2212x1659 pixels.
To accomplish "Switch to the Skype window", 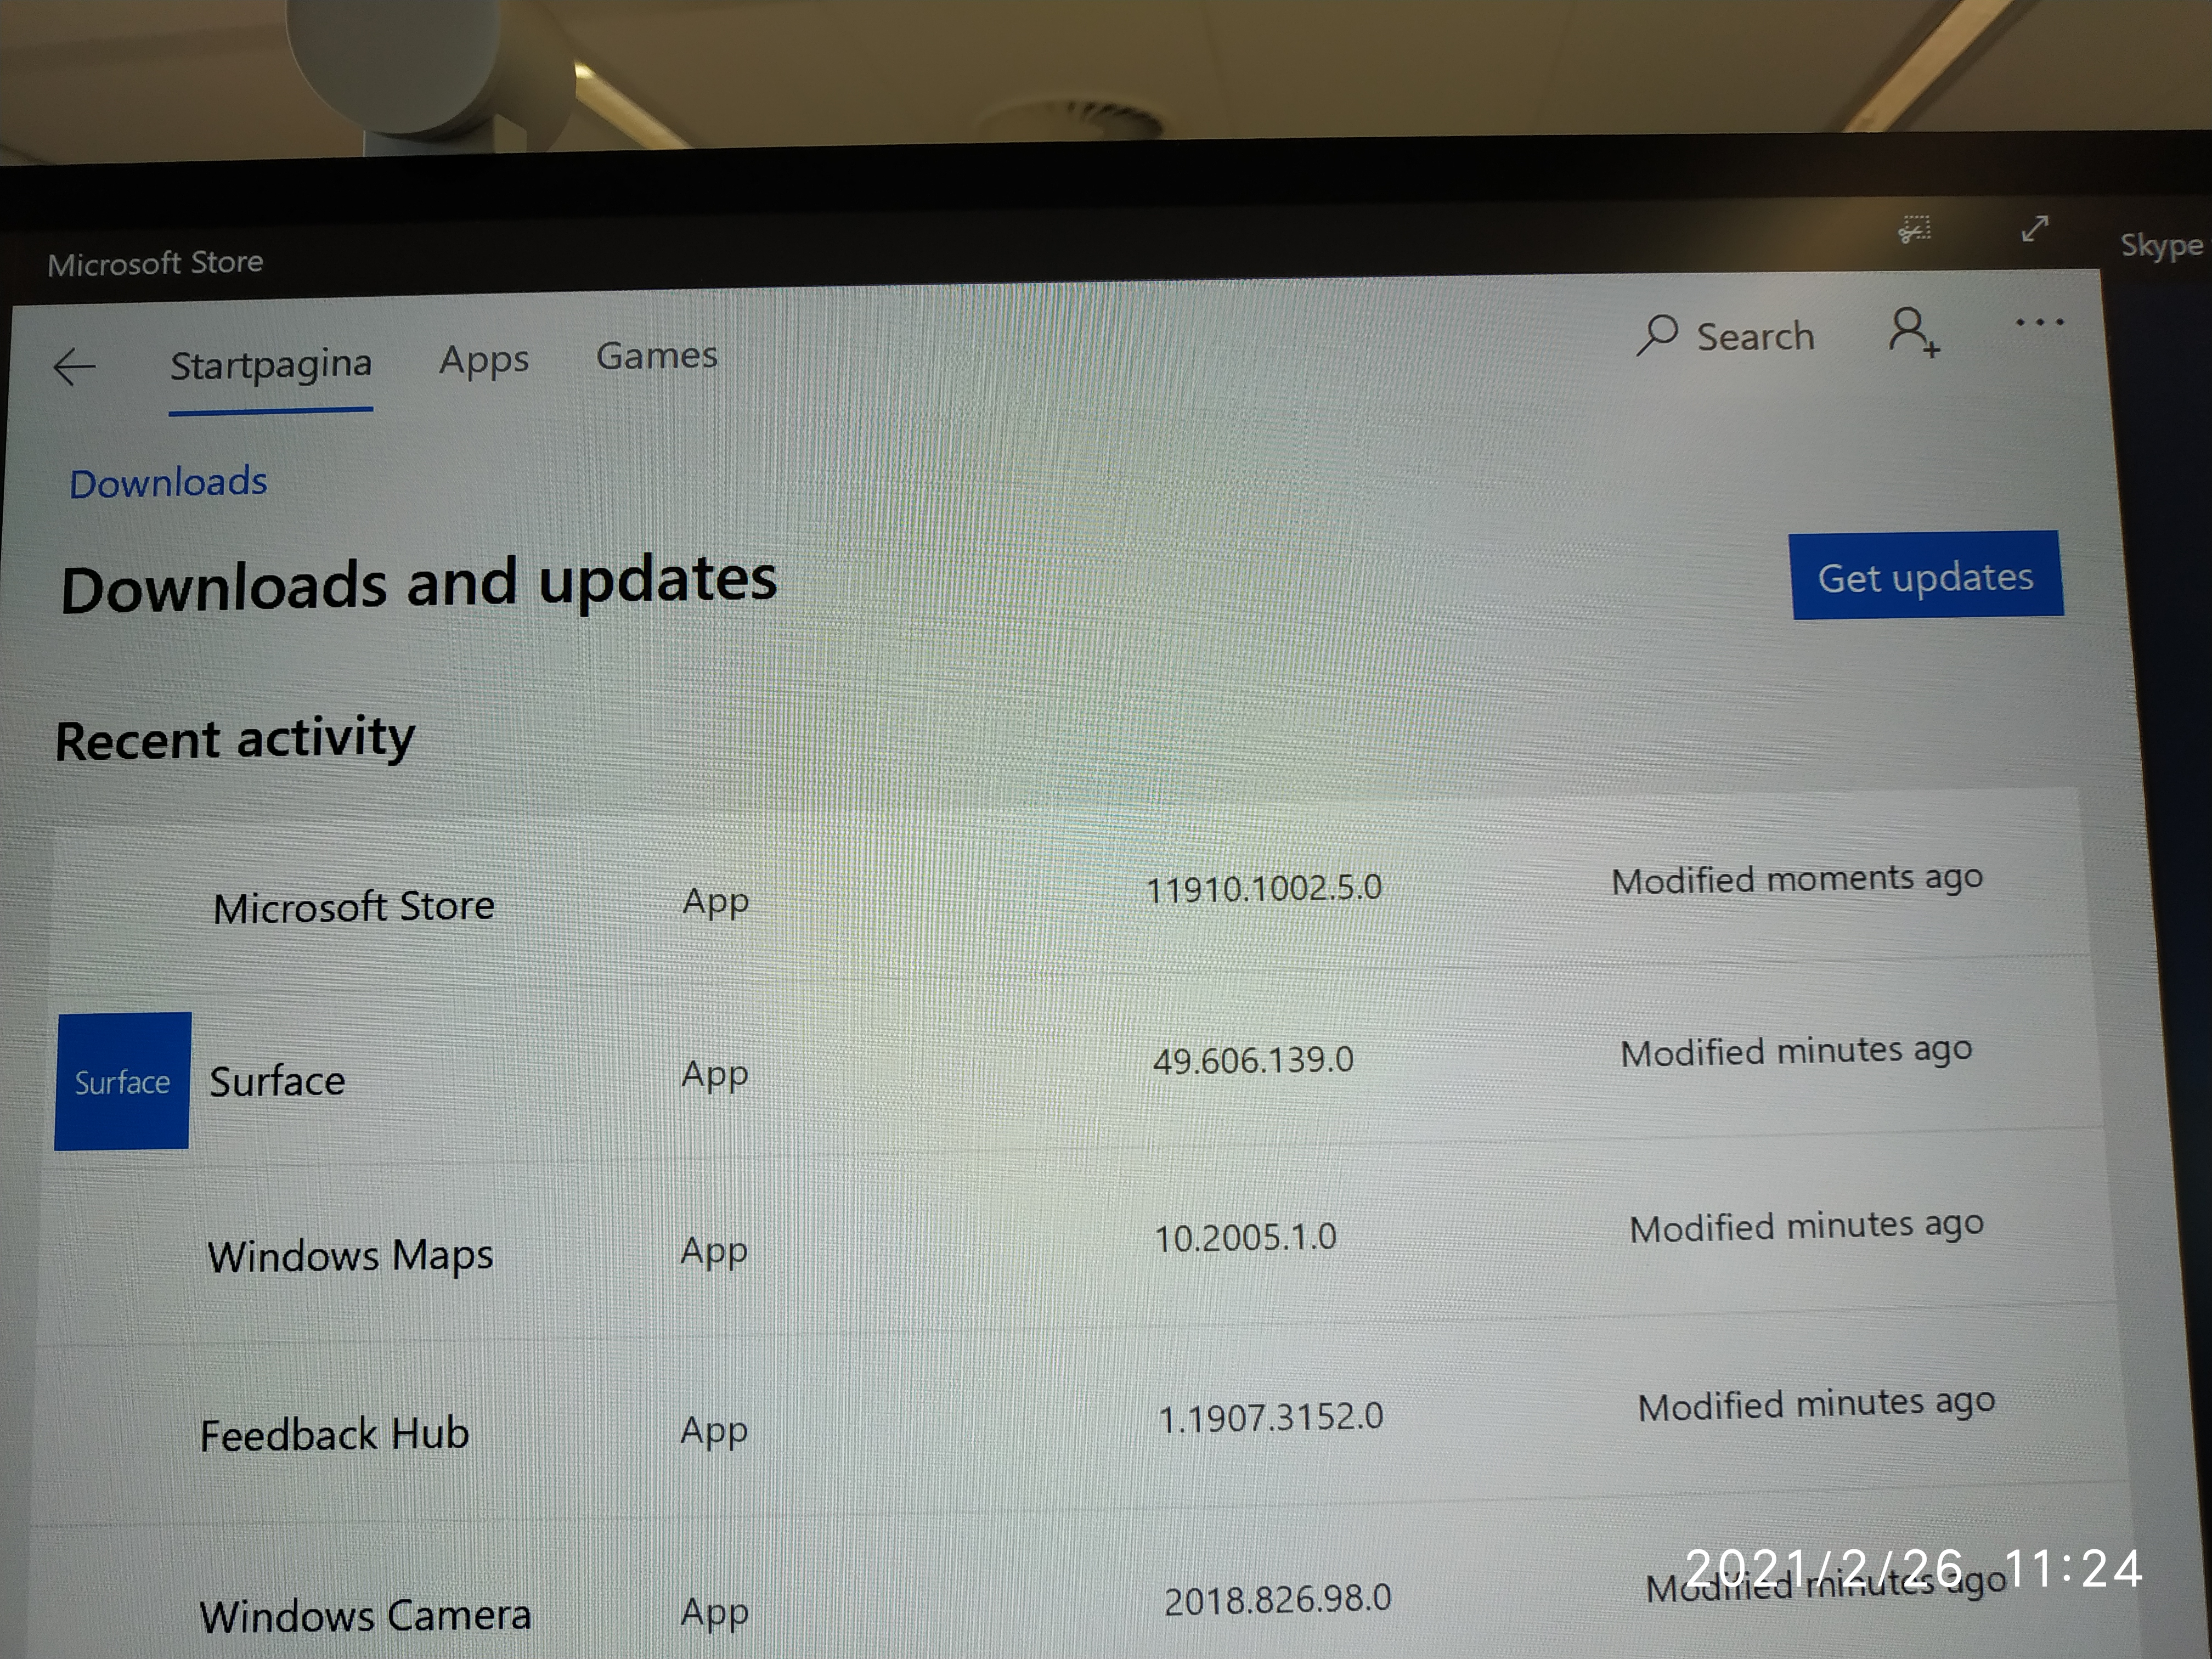I will 2161,245.
